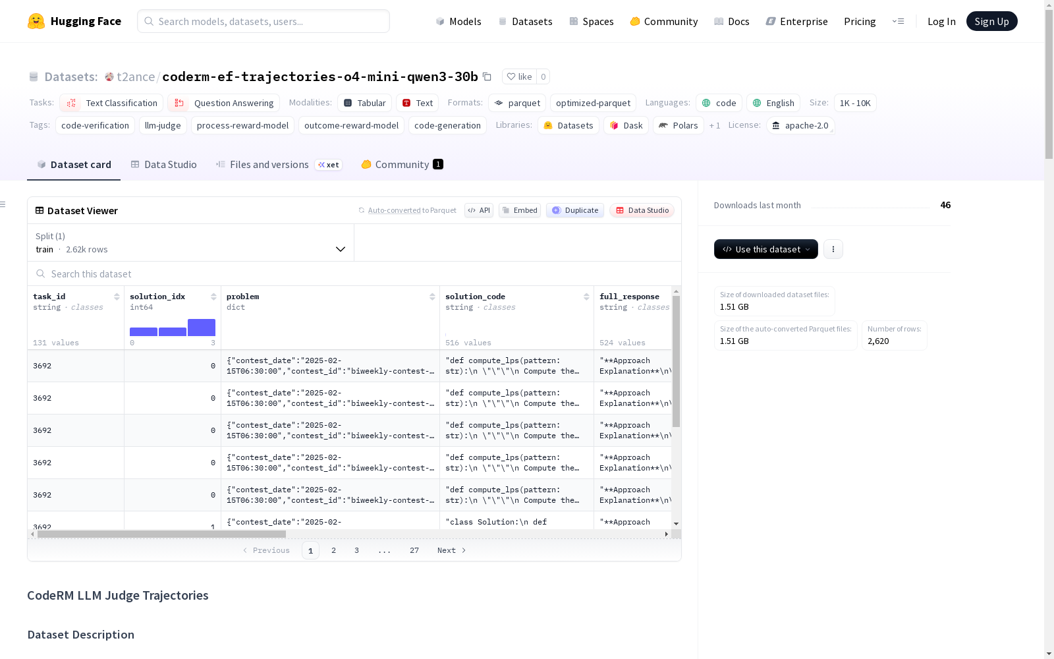
Task: Click Next page in pagination
Action: (x=452, y=550)
